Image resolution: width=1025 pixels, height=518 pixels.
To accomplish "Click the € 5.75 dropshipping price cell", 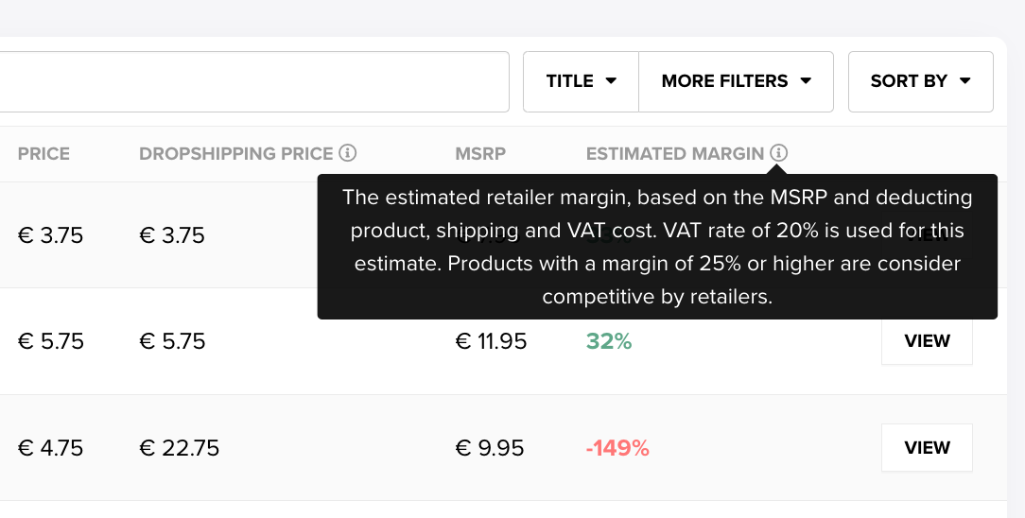I will pyautogui.click(x=173, y=341).
